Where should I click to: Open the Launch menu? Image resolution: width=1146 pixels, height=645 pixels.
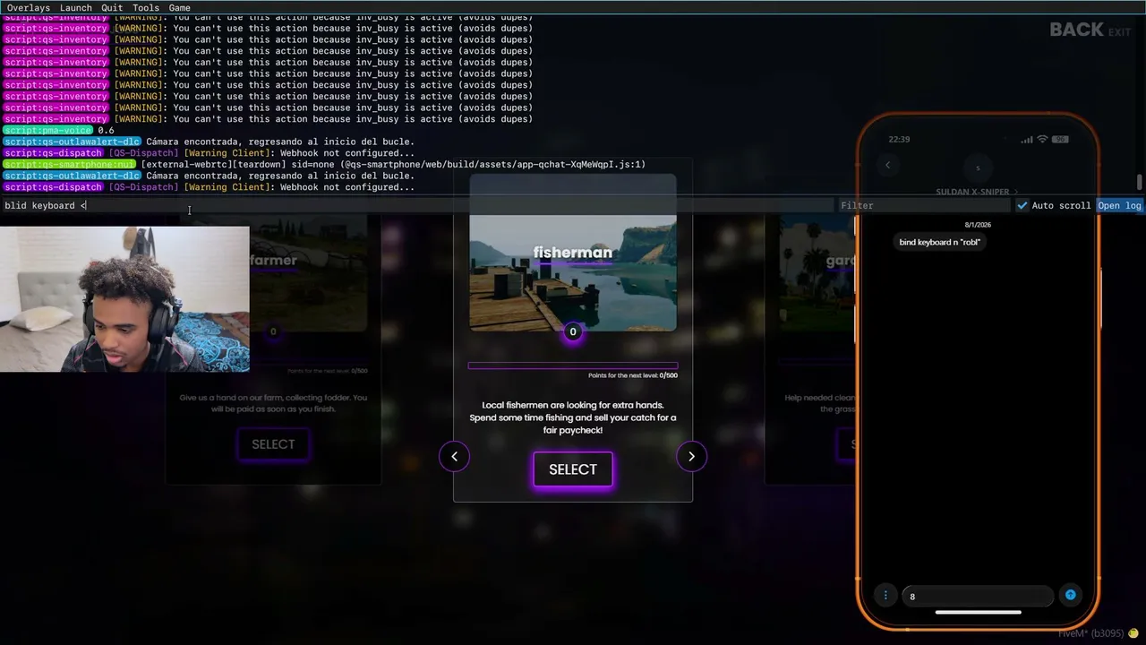pyautogui.click(x=76, y=8)
